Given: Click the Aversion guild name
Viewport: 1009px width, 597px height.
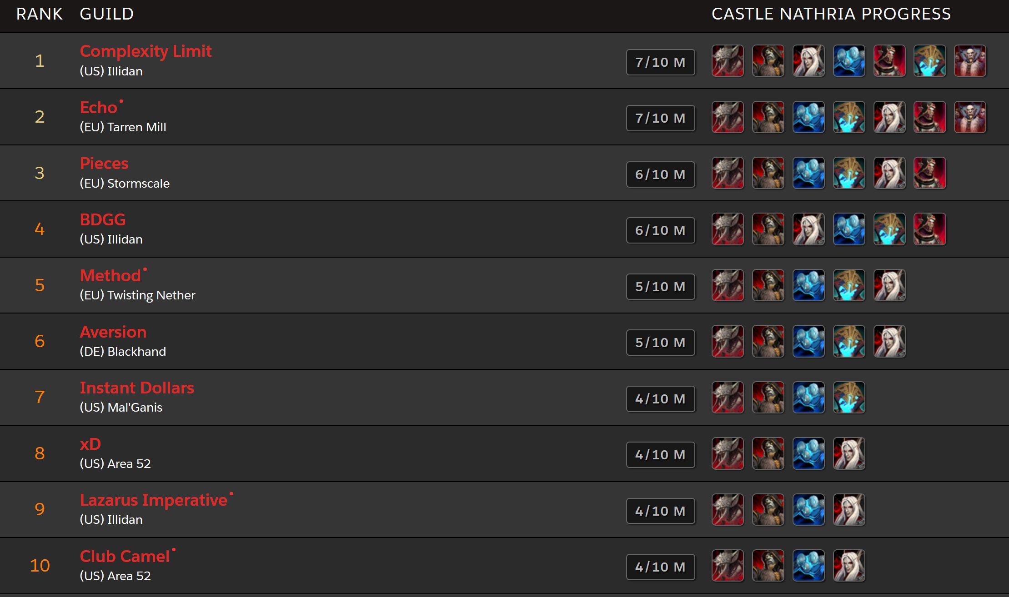Looking at the screenshot, I should point(113,332).
